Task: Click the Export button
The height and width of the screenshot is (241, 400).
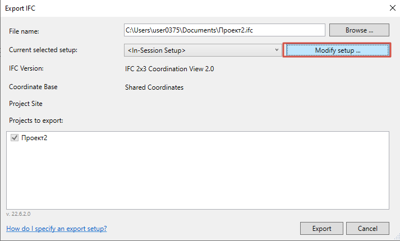Action: pos(321,228)
